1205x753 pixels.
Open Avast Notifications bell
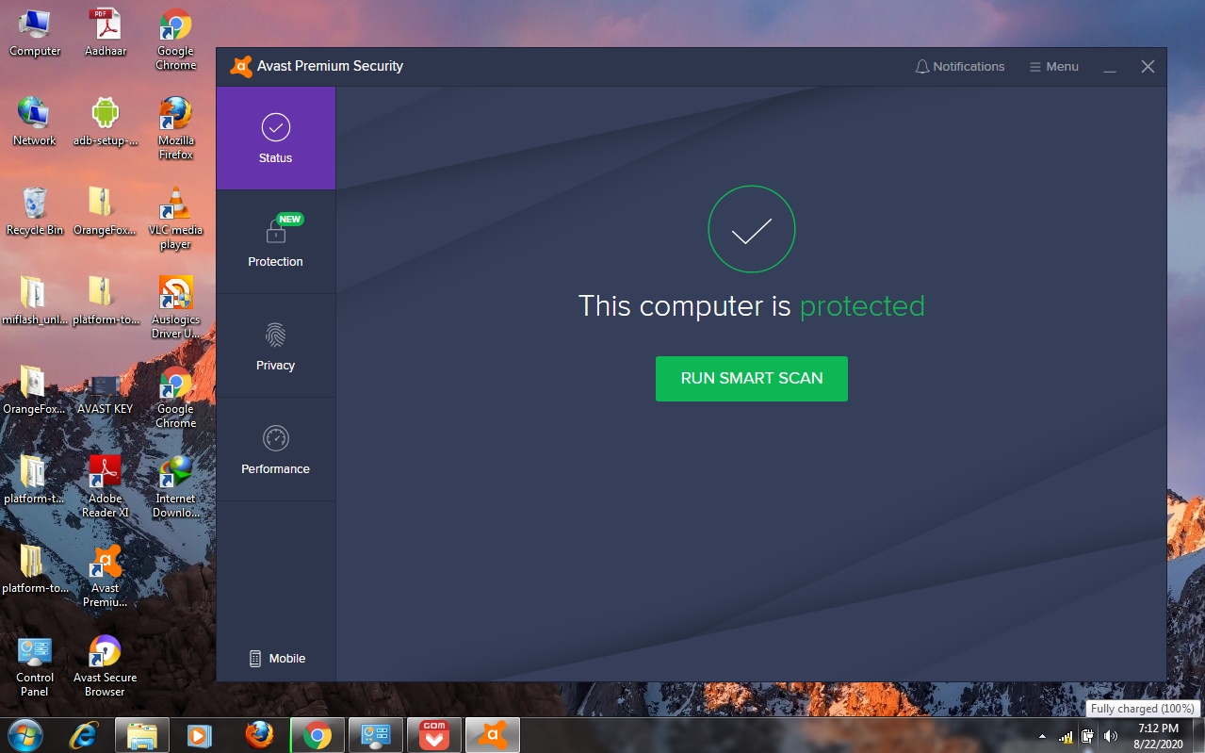[960, 67]
